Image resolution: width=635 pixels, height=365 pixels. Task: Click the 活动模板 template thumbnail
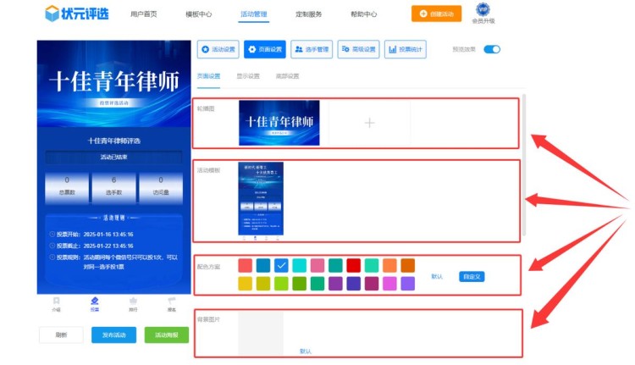[261, 198]
